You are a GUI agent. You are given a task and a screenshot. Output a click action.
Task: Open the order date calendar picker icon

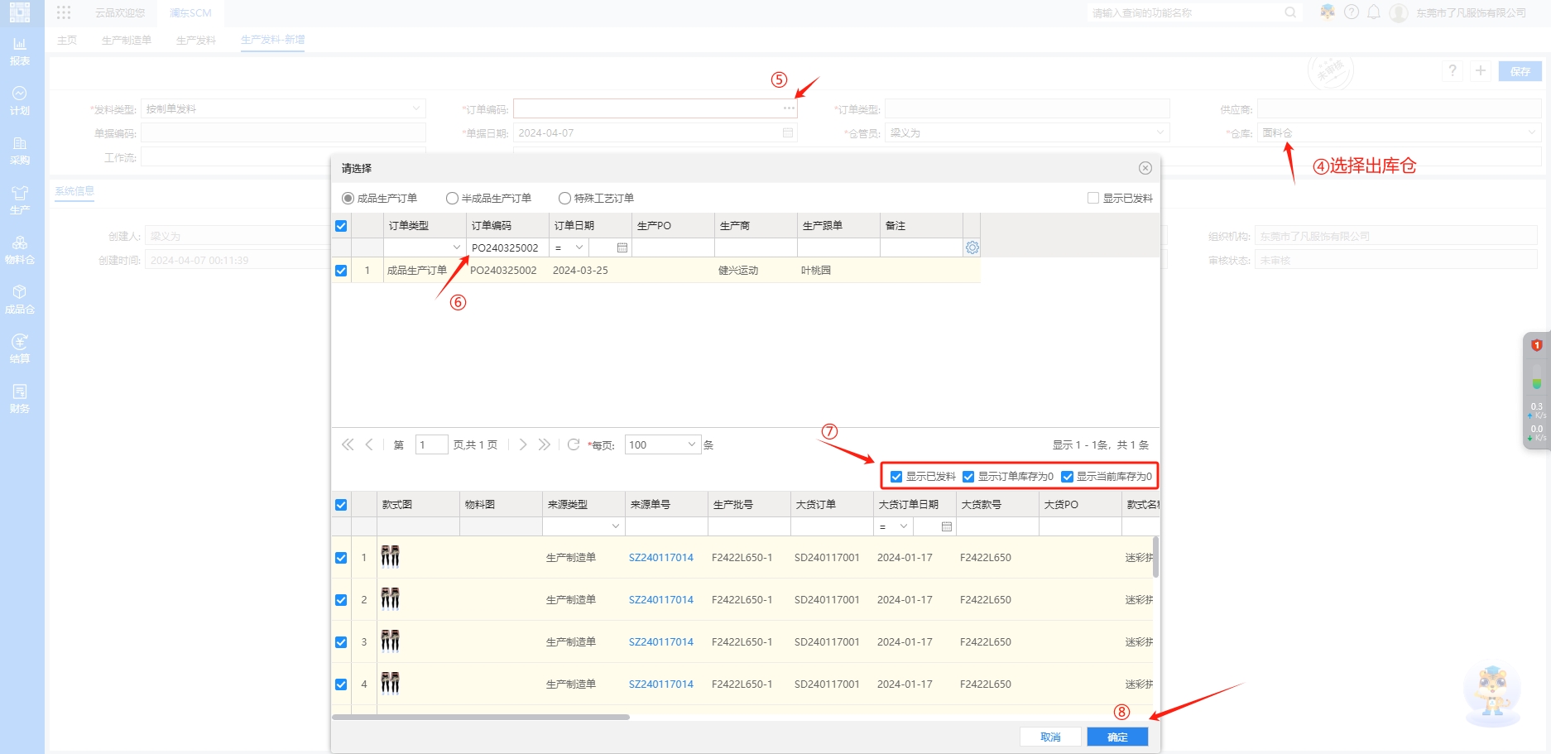(622, 247)
